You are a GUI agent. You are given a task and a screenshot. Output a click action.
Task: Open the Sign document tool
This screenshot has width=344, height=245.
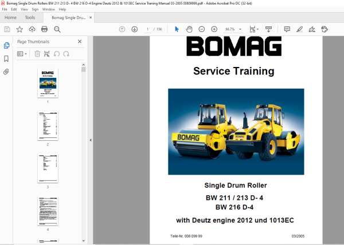pos(312,29)
